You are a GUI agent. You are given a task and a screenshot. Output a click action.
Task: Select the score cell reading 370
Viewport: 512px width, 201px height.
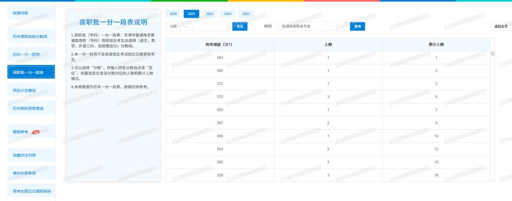tap(220, 97)
